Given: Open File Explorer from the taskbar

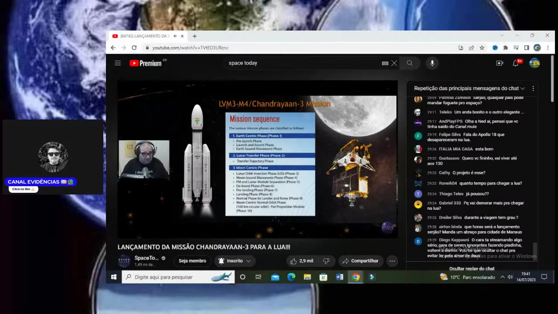Looking at the screenshot, I should click(x=307, y=277).
